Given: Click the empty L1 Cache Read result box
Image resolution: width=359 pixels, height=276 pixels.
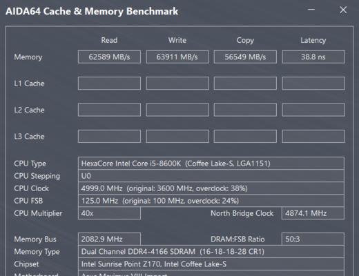Looking at the screenshot, I should coord(109,83).
